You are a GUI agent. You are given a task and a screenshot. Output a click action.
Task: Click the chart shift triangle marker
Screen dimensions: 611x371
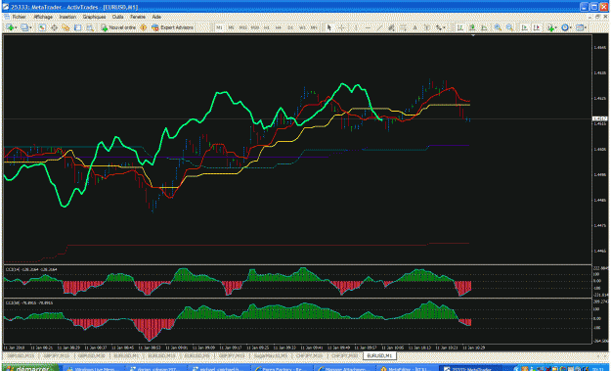(x=472, y=35)
